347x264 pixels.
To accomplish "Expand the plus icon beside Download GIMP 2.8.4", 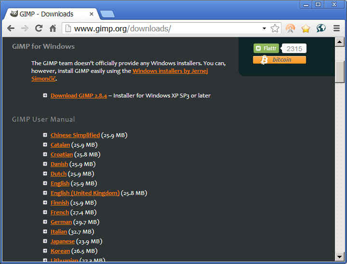I will (x=45, y=96).
